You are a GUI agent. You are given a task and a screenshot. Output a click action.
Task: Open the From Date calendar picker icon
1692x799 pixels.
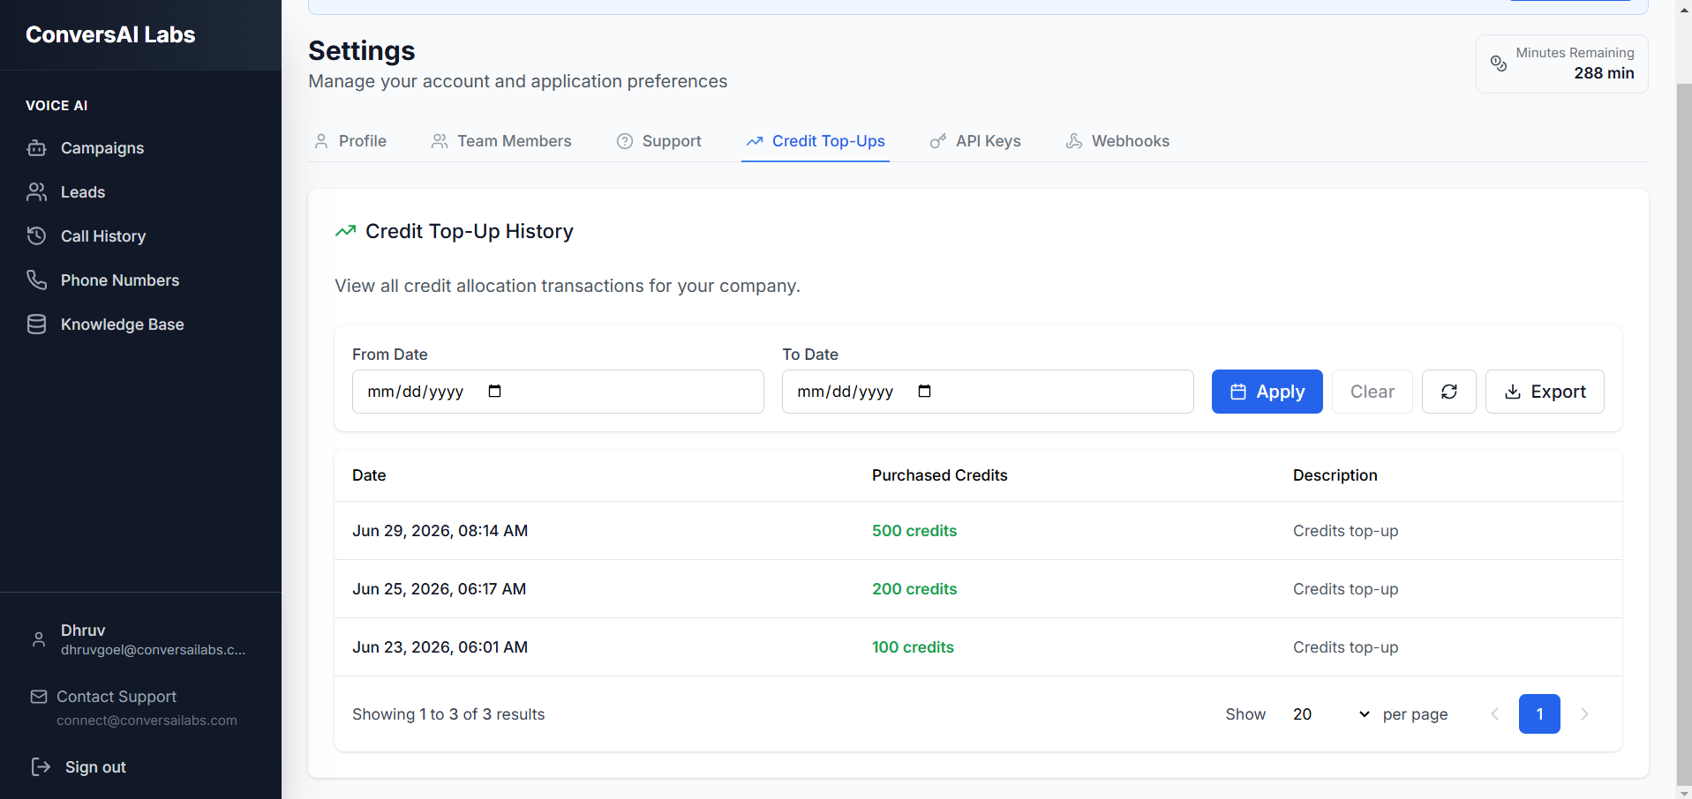pyautogui.click(x=494, y=391)
